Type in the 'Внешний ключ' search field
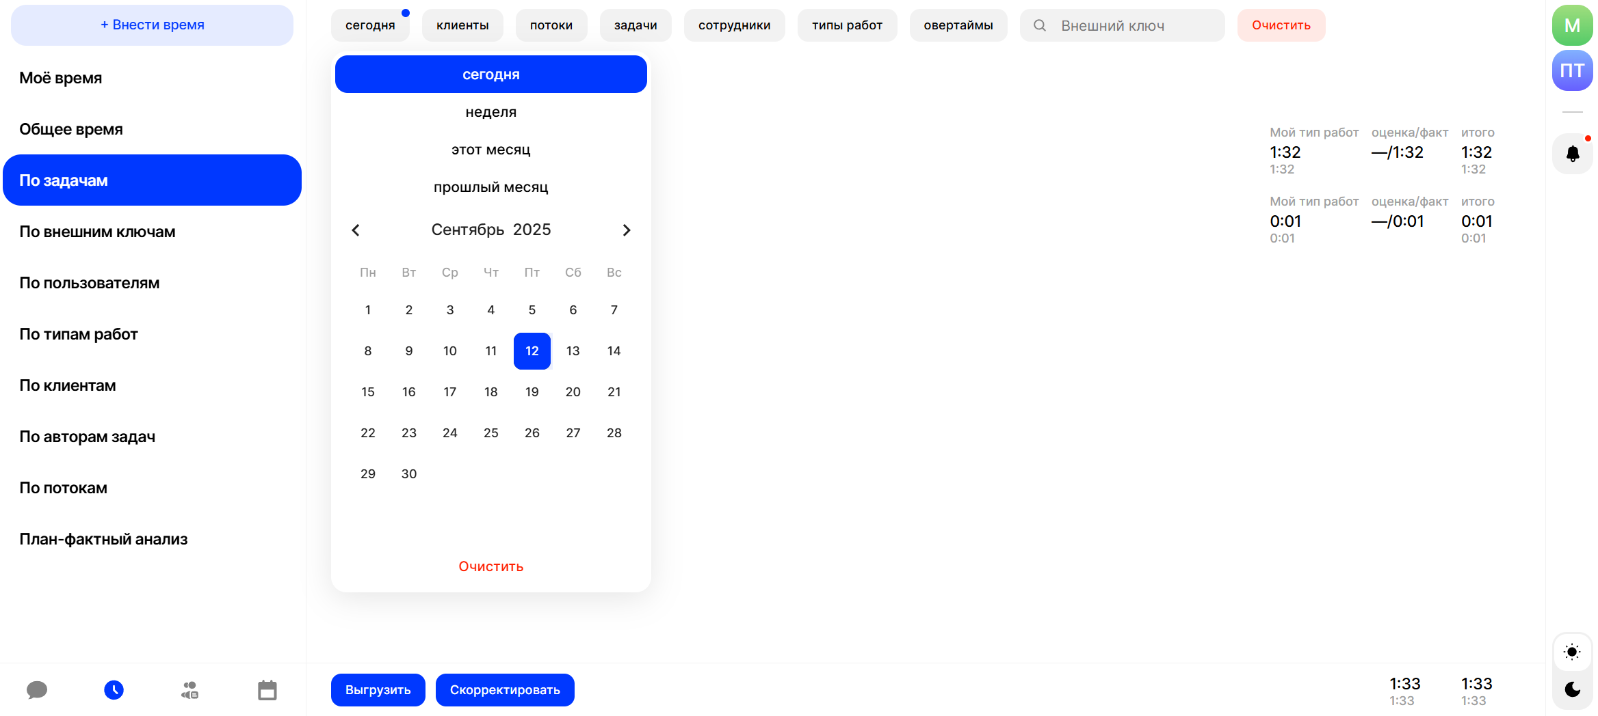 coord(1136,25)
